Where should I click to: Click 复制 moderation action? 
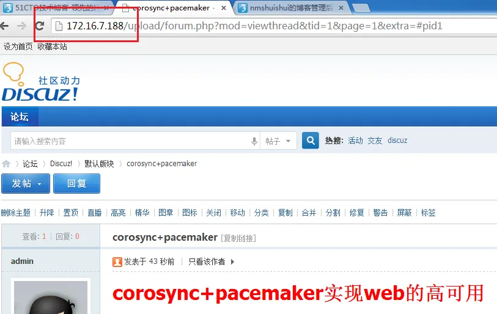285,213
